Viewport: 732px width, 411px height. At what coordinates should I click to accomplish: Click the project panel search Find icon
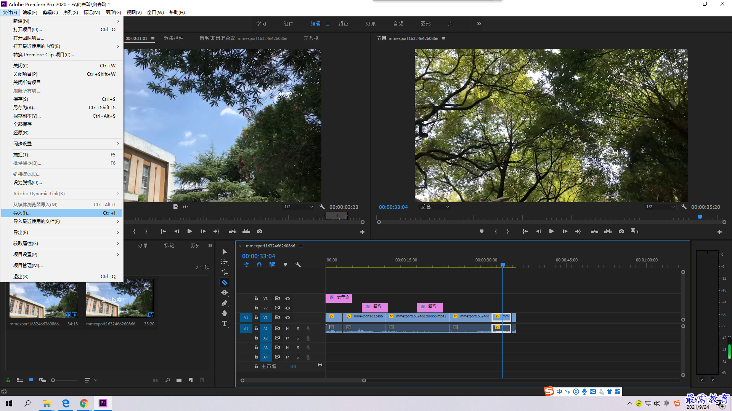pyautogui.click(x=167, y=380)
